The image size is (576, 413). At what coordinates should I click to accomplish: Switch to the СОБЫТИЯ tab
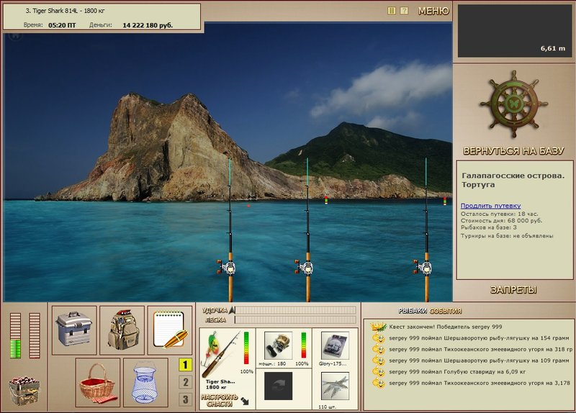pyautogui.click(x=446, y=311)
